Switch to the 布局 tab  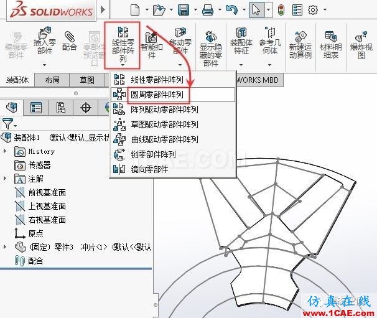[52, 80]
